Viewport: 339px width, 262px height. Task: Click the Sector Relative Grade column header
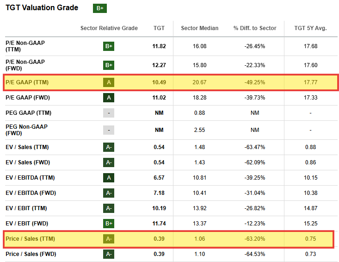[109, 28]
